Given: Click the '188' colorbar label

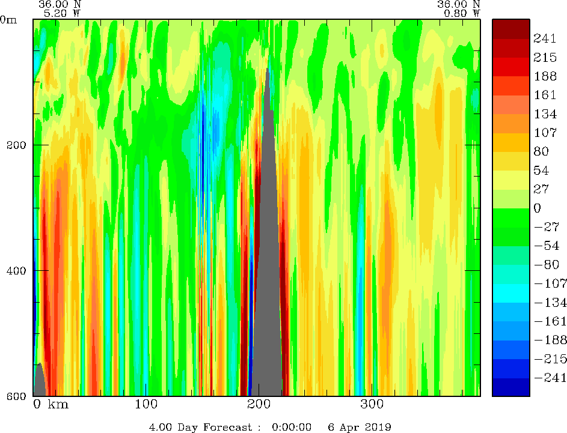Looking at the screenshot, I should [x=545, y=76].
